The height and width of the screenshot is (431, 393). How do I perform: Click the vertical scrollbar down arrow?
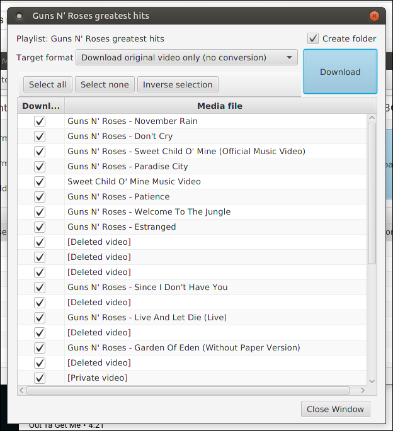[372, 381]
